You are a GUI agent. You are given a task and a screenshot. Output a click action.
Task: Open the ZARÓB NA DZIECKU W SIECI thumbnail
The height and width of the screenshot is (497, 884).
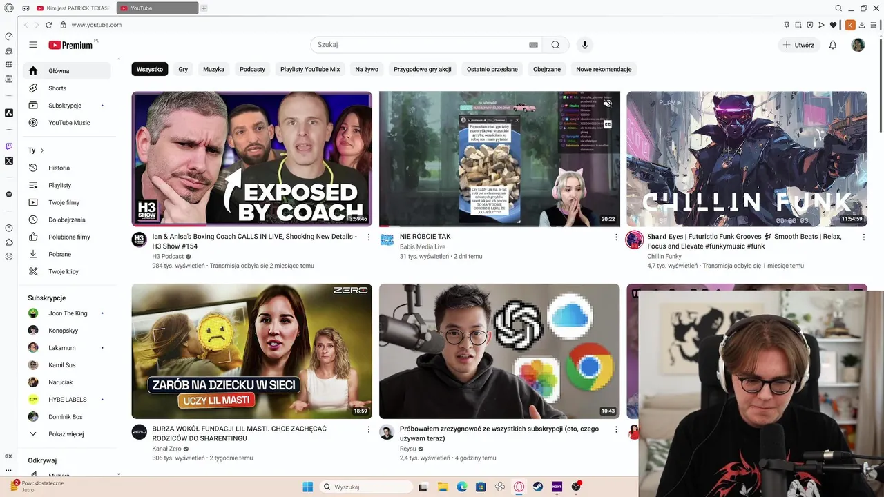pos(251,351)
